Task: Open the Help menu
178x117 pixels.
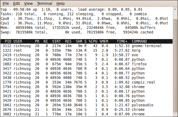Action: point(60,3)
